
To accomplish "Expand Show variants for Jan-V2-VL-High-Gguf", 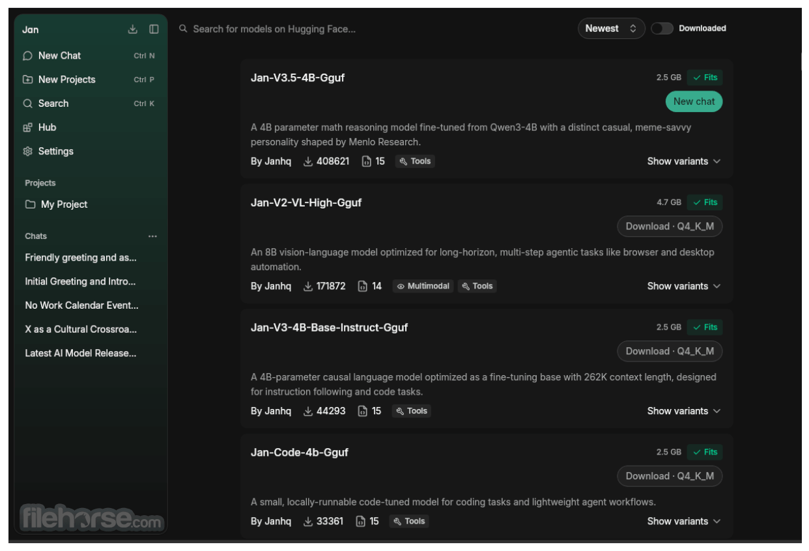I will (x=684, y=287).
